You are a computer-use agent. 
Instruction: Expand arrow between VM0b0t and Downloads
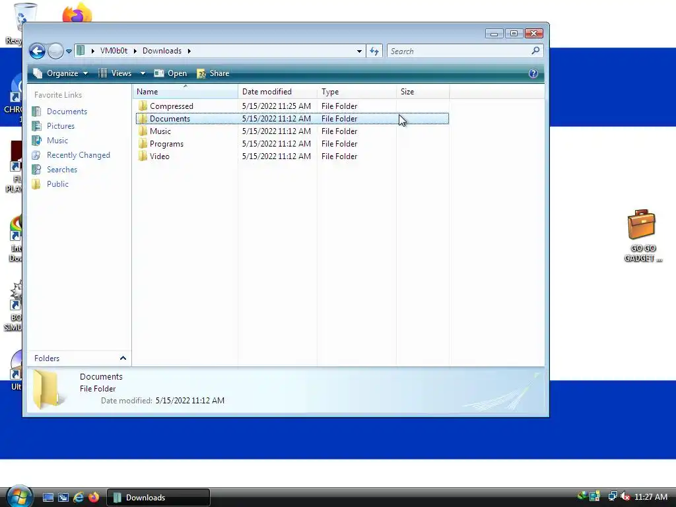[135, 51]
